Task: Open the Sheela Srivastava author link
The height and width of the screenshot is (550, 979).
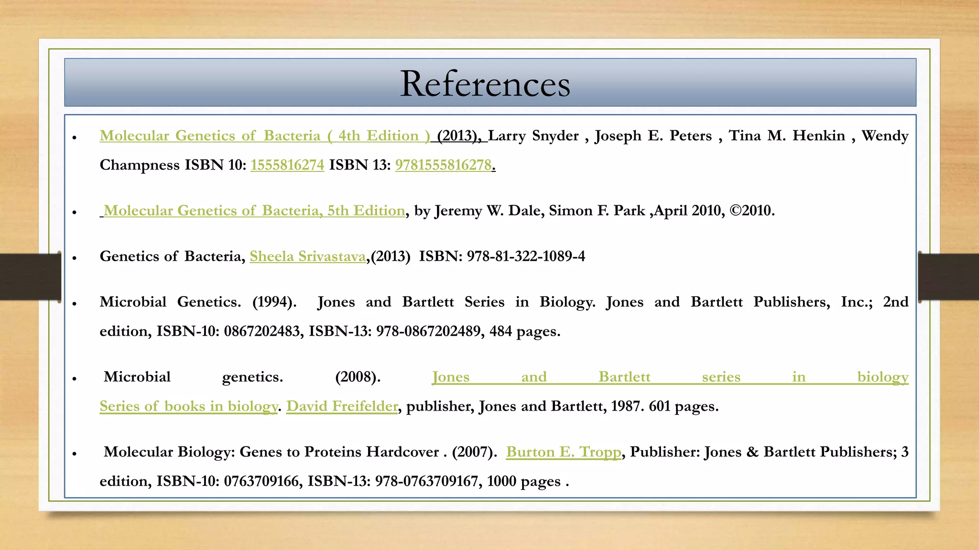Action: pyautogui.click(x=308, y=256)
